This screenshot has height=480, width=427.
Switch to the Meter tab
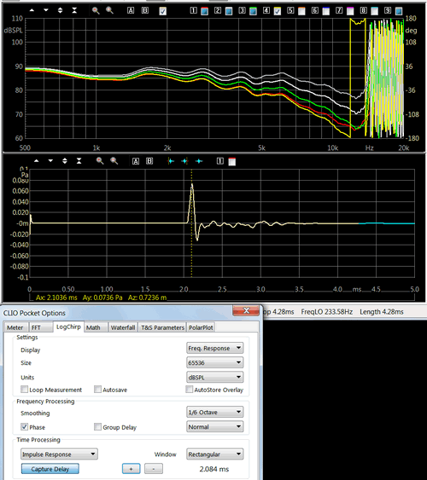(15, 327)
